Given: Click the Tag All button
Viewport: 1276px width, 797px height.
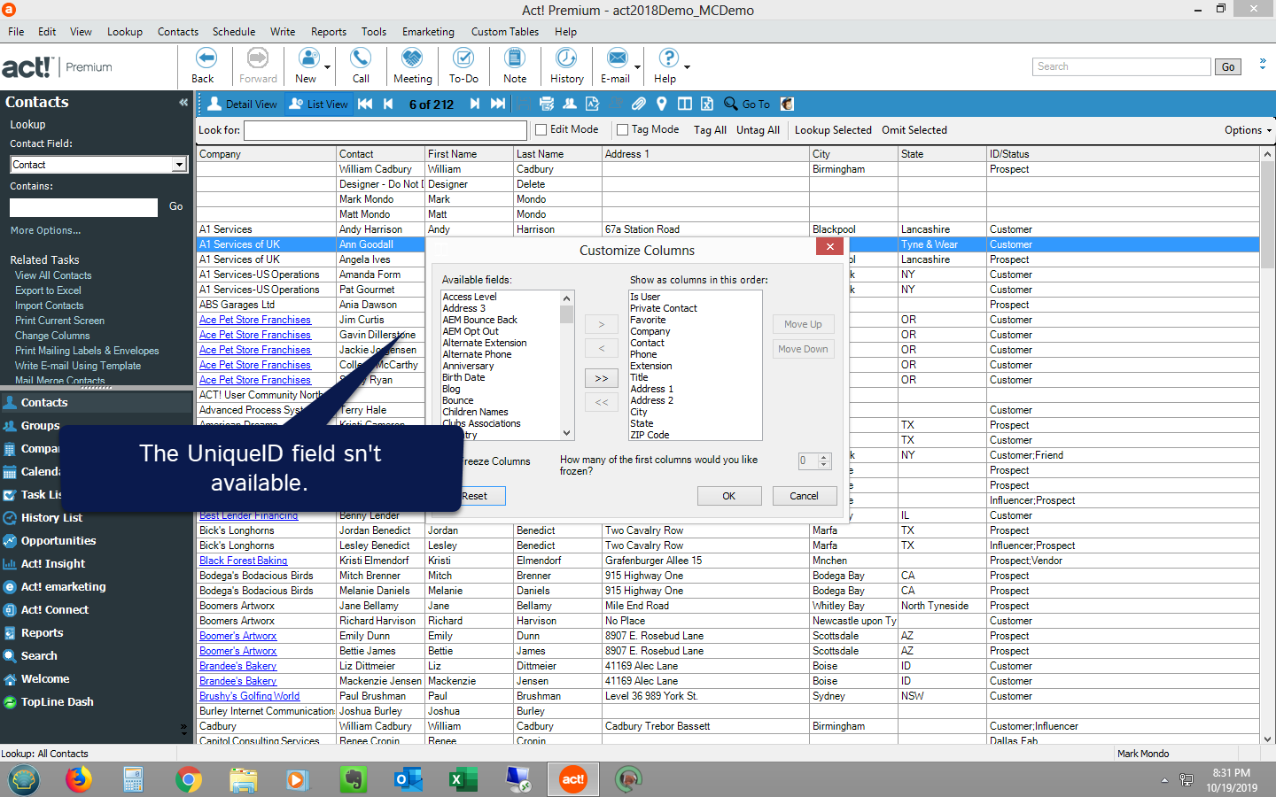Looking at the screenshot, I should (x=710, y=130).
